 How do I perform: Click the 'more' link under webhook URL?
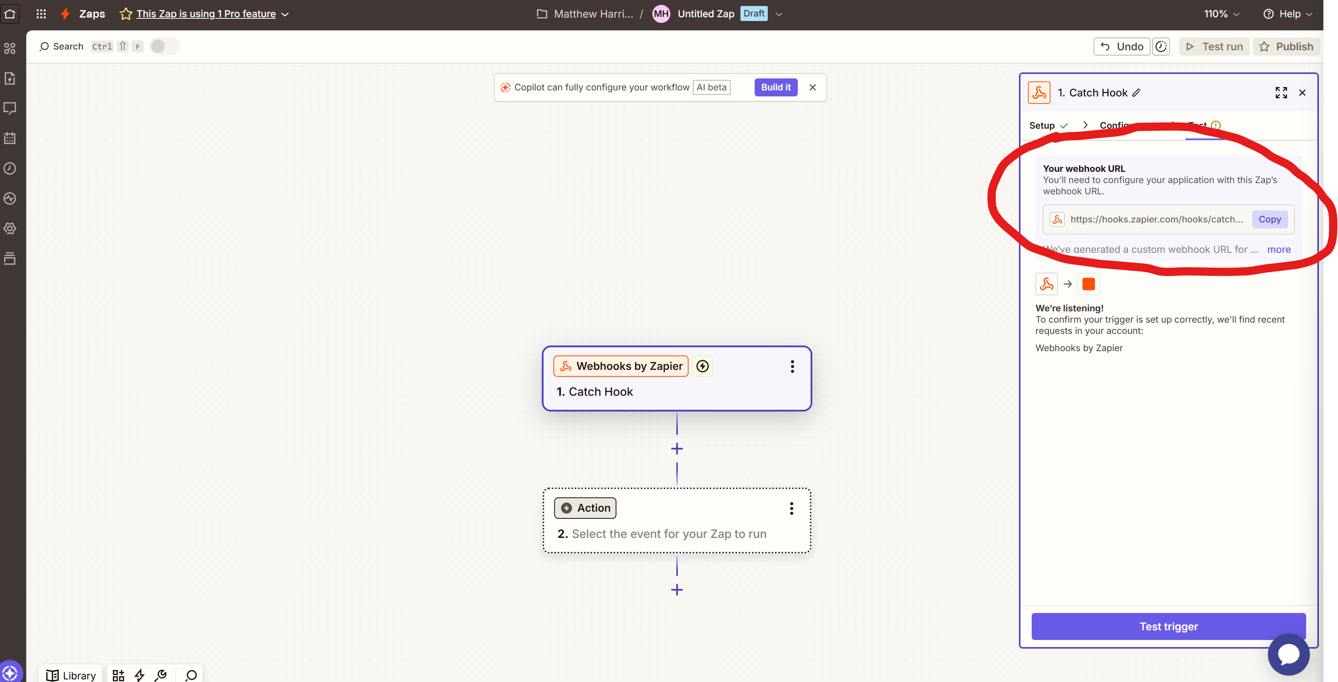point(1279,249)
